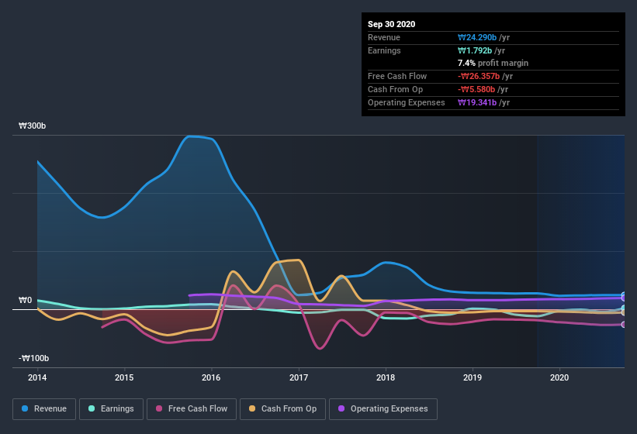Click the magenta Free Cash Flow dot
The height and width of the screenshot is (434, 637).
(160, 408)
